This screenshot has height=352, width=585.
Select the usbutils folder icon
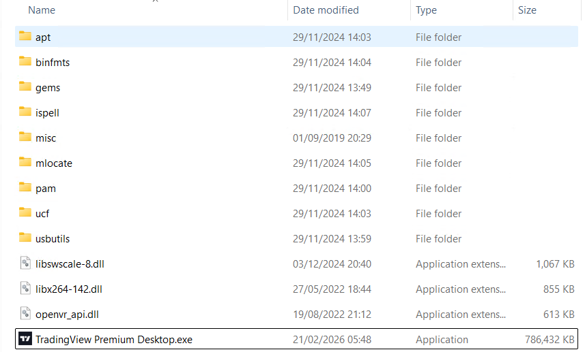[25, 238]
